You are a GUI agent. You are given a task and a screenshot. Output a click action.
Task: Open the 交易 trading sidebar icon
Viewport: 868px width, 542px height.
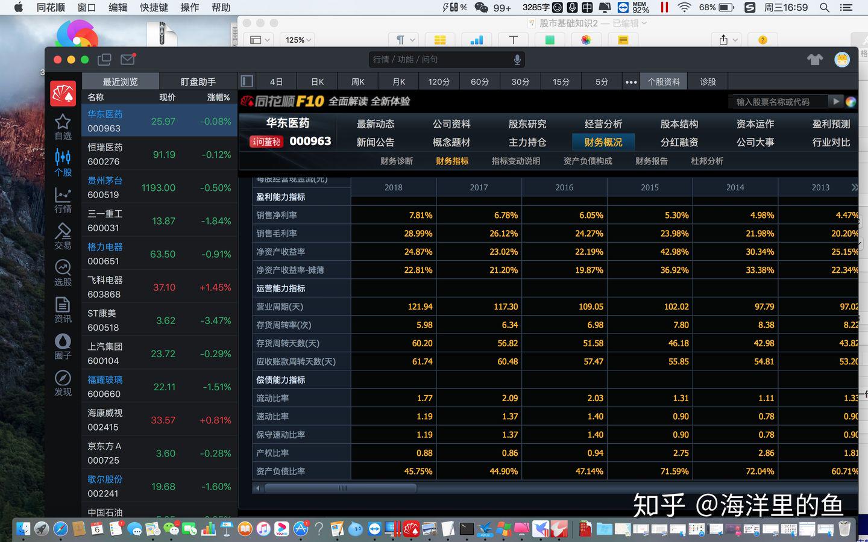point(63,237)
